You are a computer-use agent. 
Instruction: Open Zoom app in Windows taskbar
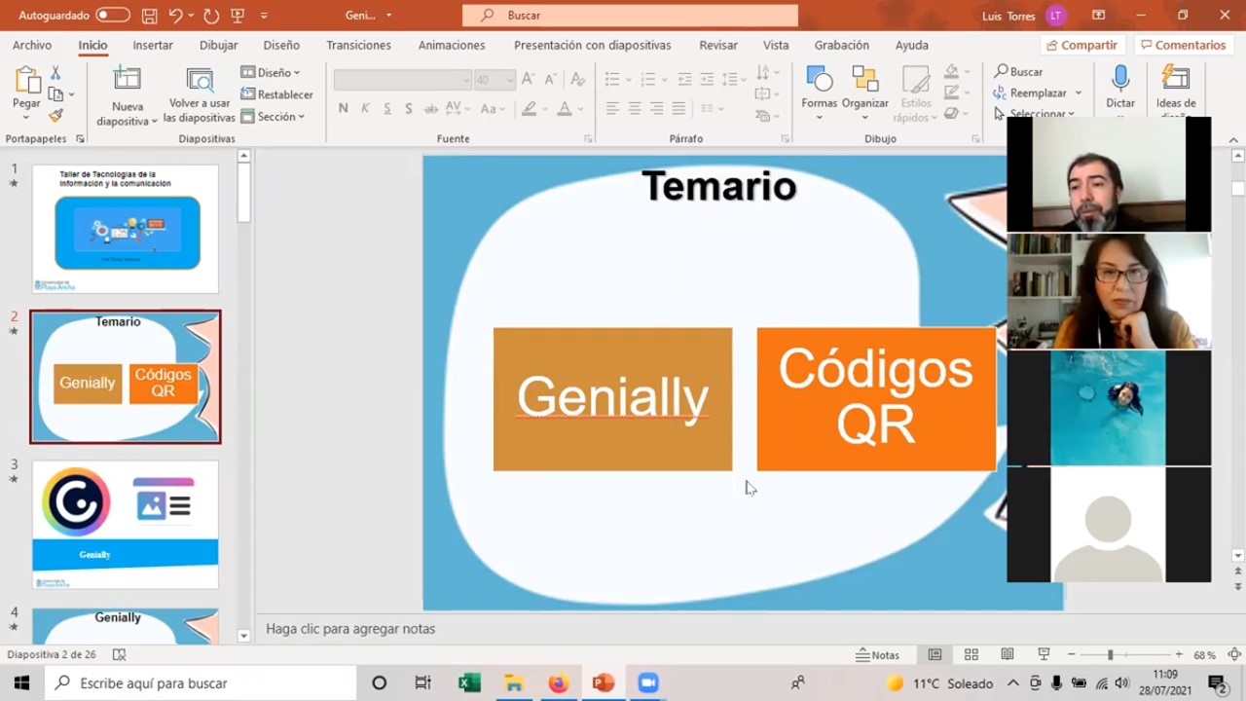point(648,683)
